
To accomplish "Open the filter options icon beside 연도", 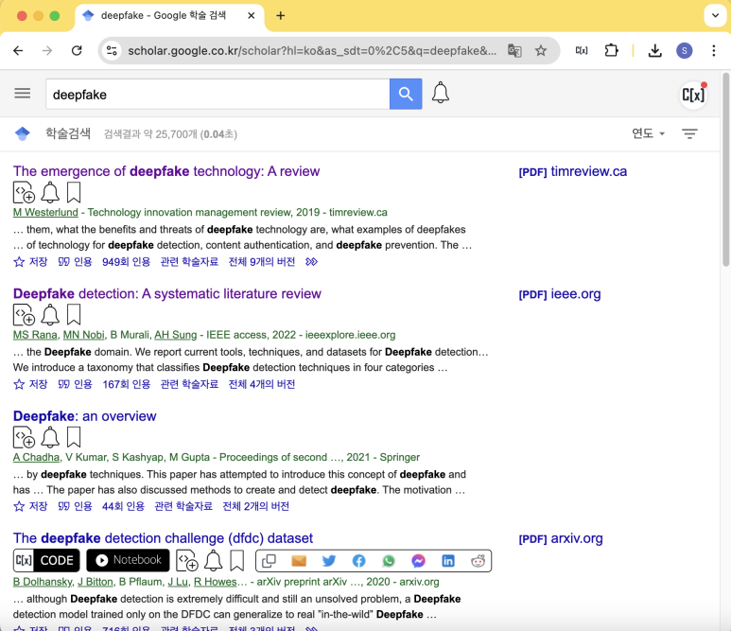I will 690,133.
